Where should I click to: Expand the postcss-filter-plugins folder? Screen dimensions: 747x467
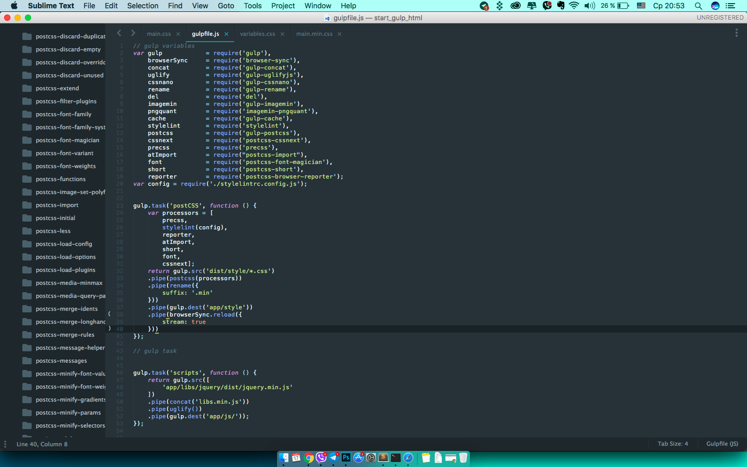(60, 101)
